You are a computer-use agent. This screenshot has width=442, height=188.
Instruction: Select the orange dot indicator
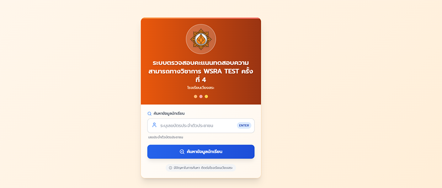pos(195,96)
